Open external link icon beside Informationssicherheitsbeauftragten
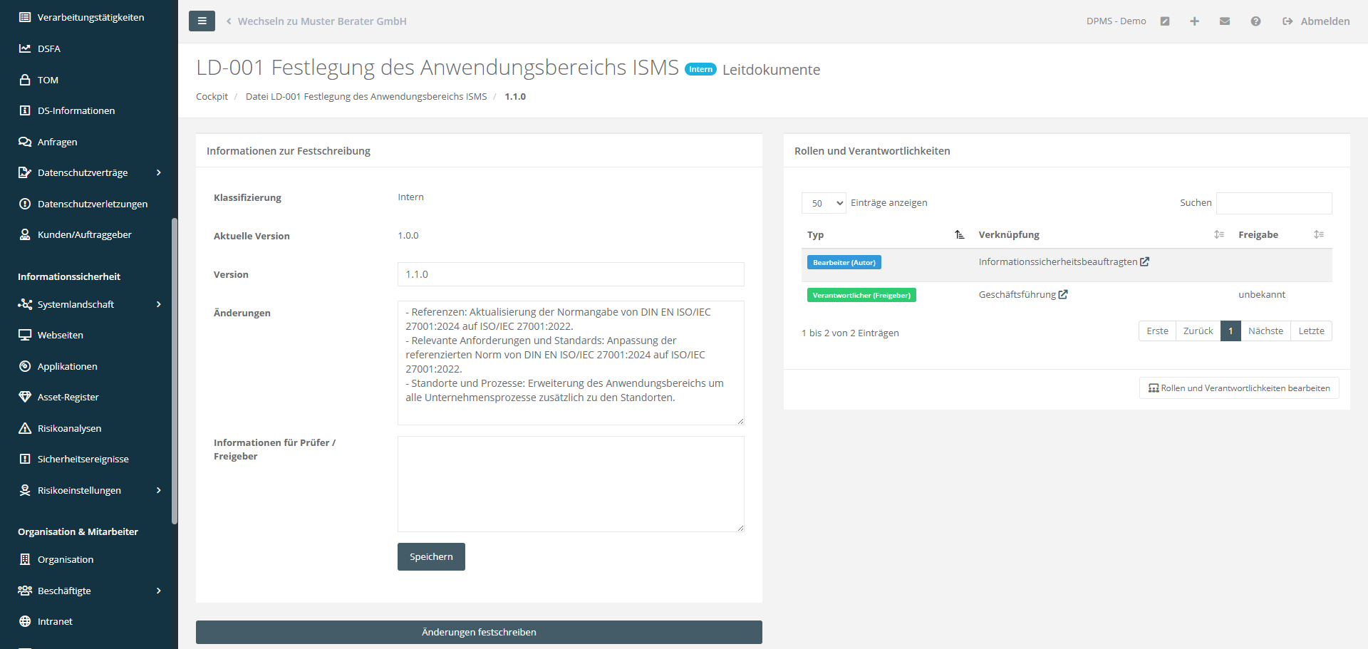This screenshot has width=1368, height=649. pyautogui.click(x=1144, y=261)
